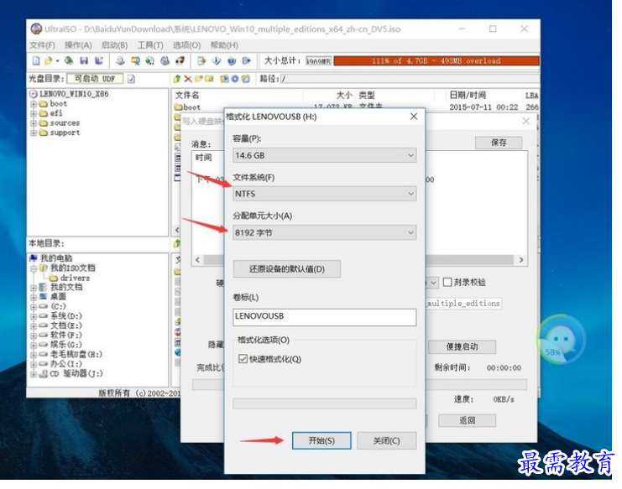Screen dimensions: 622x489
Task: Click the Burn CD/DVD Image toolbar icon
Action: (180, 60)
